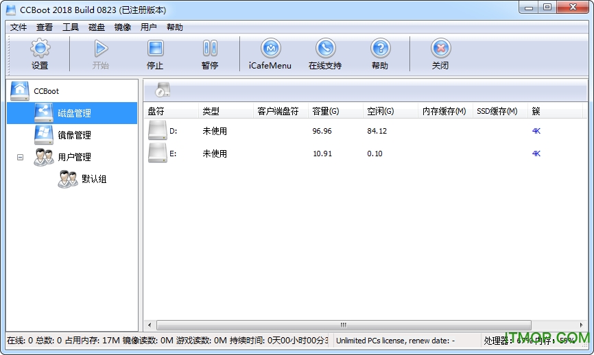Click the 0.10 free space value
The height and width of the screenshot is (355, 594).
pos(375,154)
